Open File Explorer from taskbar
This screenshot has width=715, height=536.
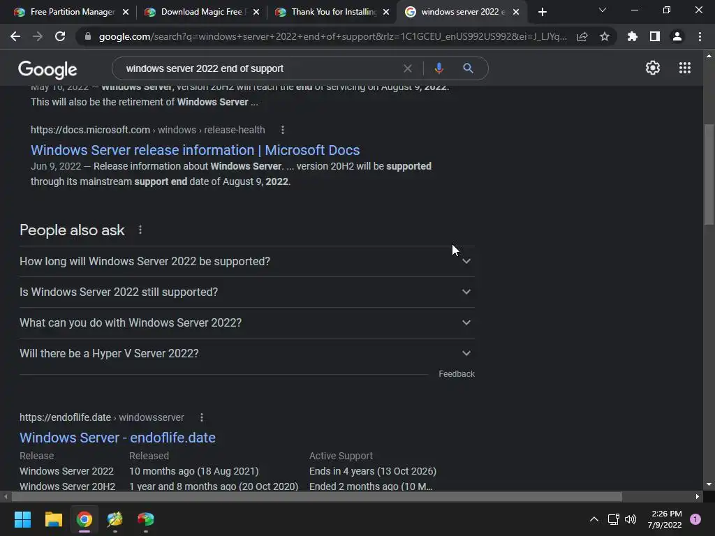[53, 519]
